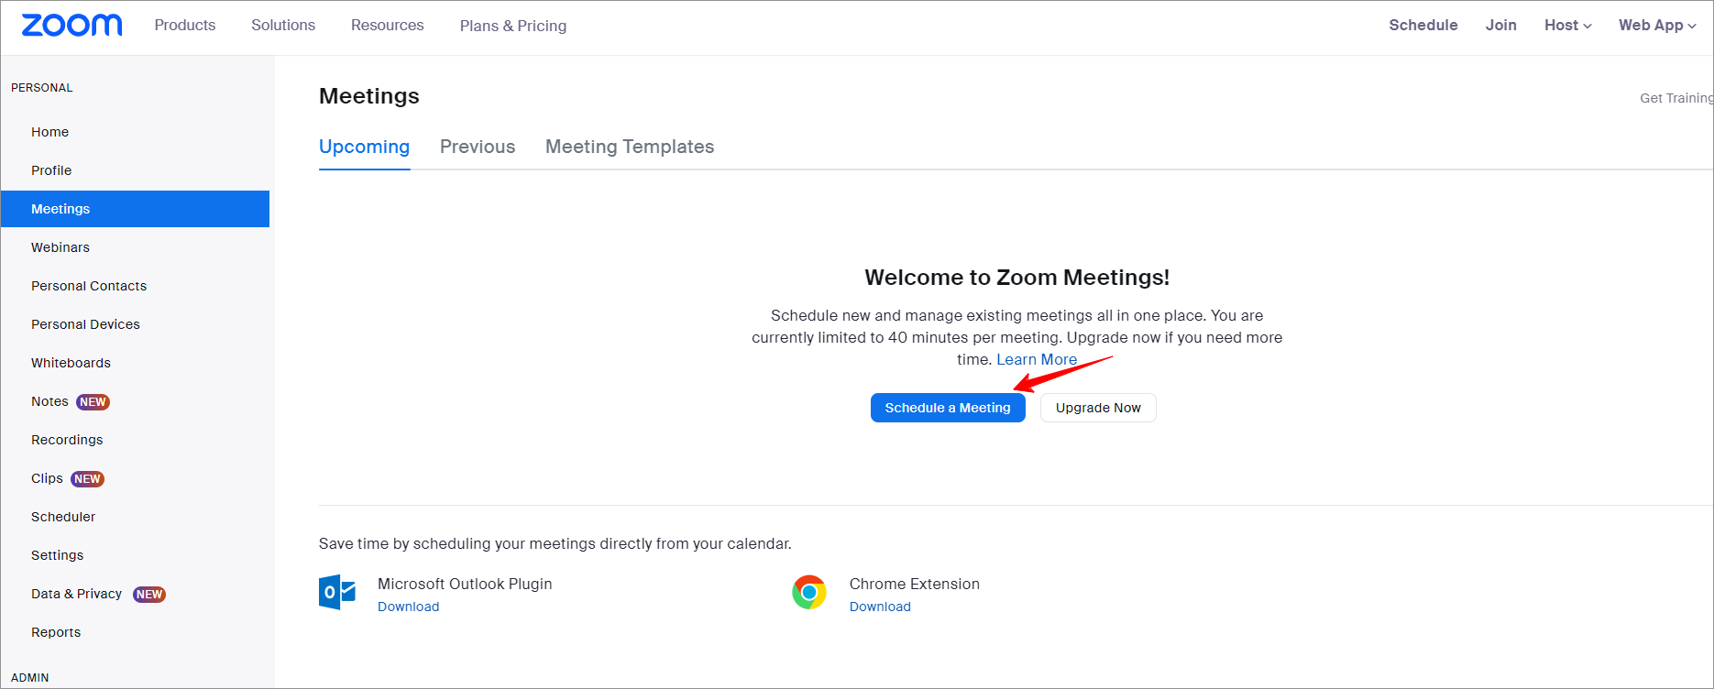Expand the Host dropdown

(1567, 26)
